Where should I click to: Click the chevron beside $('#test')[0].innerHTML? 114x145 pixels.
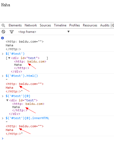click(3, 118)
